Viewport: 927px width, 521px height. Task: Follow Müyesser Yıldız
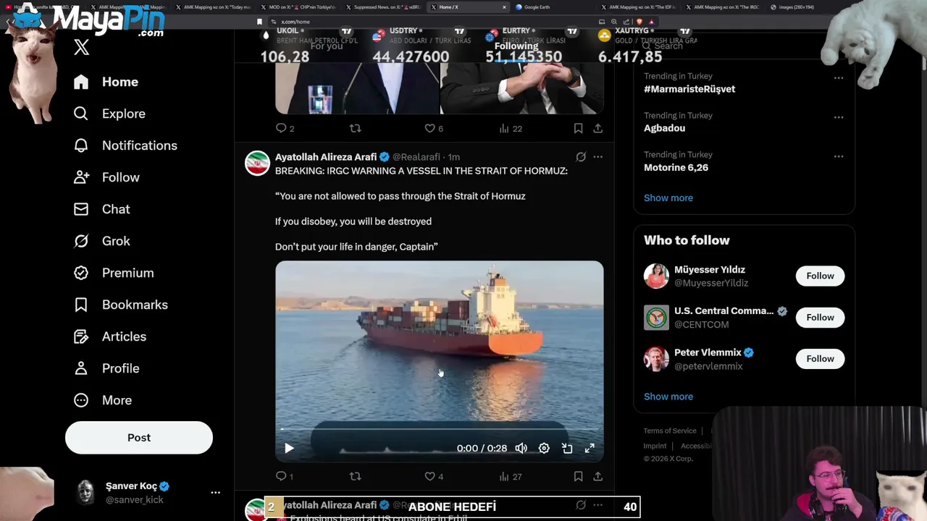coord(820,276)
